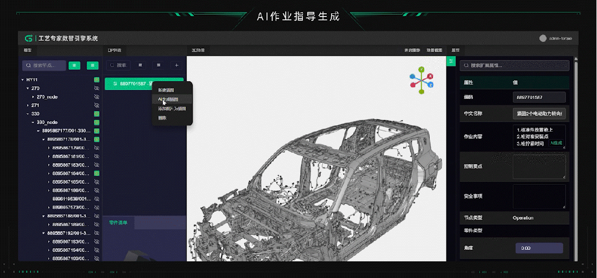Click the first list icon in OP toolbar
The width and height of the screenshot is (597, 278).
click(141, 65)
